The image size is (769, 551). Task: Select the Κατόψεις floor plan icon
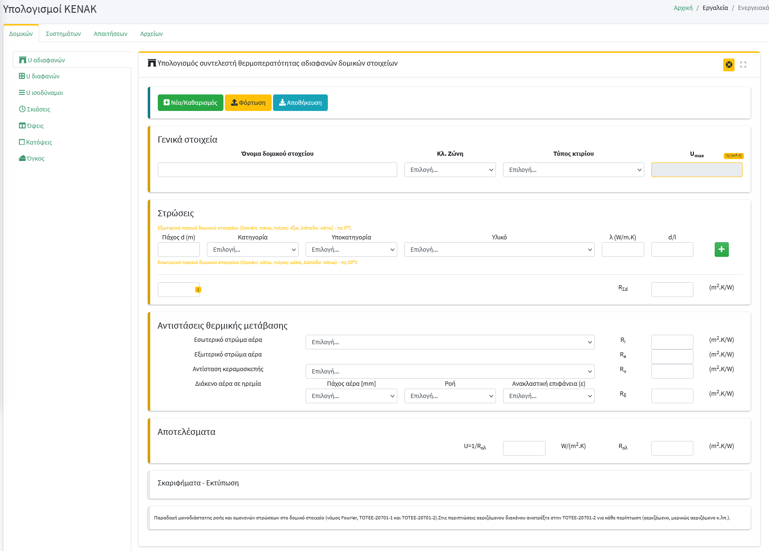pos(22,142)
